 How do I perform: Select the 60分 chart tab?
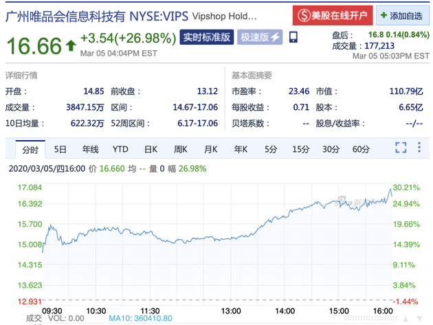coord(362,149)
